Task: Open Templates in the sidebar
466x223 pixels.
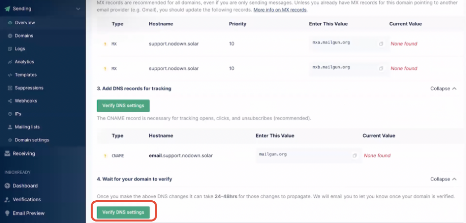Action: coord(25,75)
